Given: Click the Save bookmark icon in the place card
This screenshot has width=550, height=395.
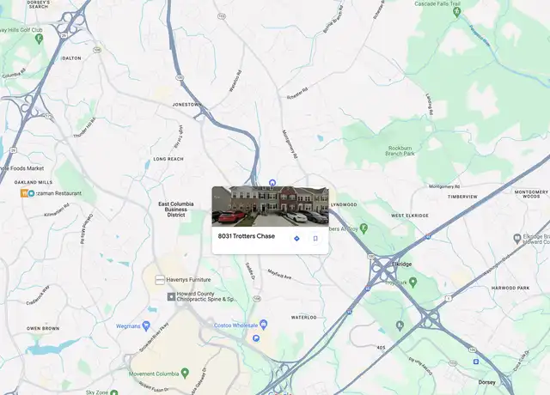Looking at the screenshot, I should 315,239.
